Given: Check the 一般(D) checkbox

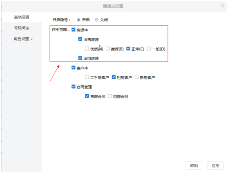Looking at the screenshot, I should pos(149,48).
